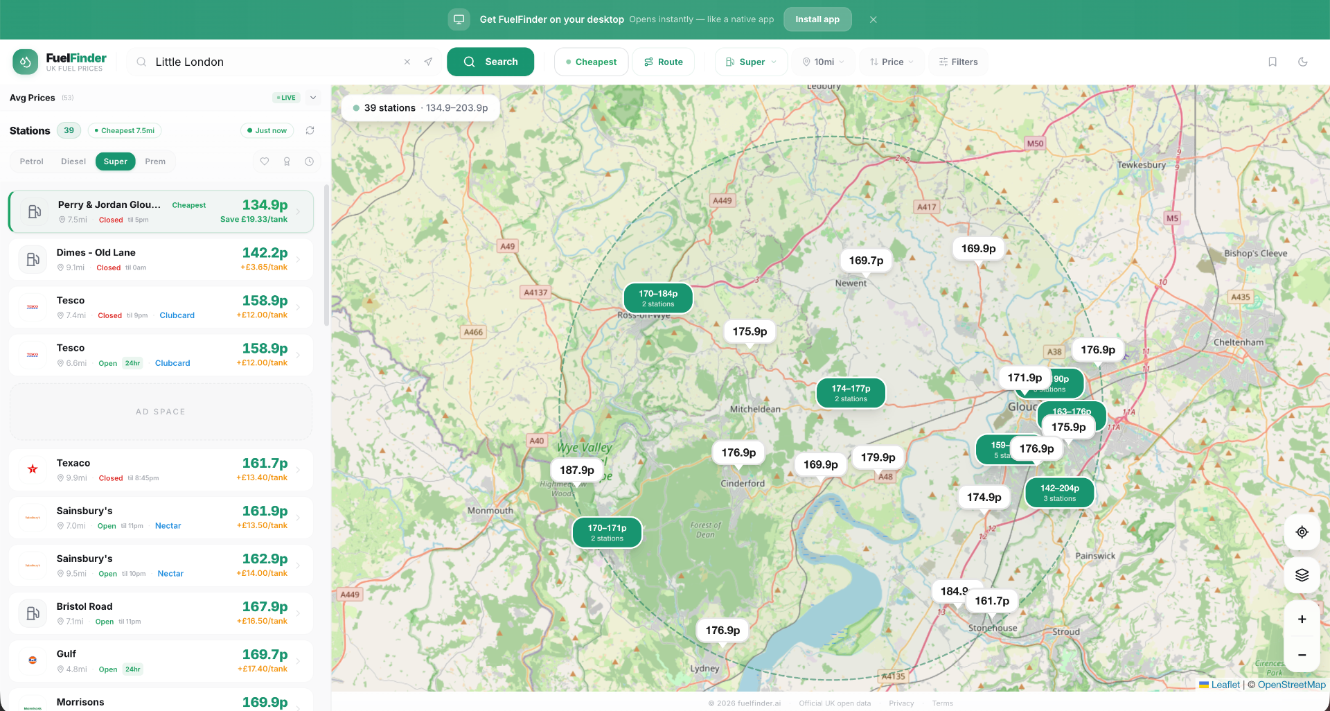1330x711 pixels.
Task: Toggle dark mode moon icon
Action: (x=1303, y=62)
